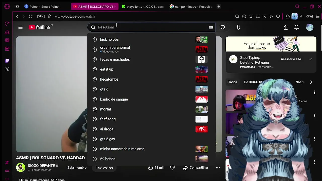Open GX Control speedometer sidebar icon
The width and height of the screenshot is (322, 181).
[x=7, y=24]
